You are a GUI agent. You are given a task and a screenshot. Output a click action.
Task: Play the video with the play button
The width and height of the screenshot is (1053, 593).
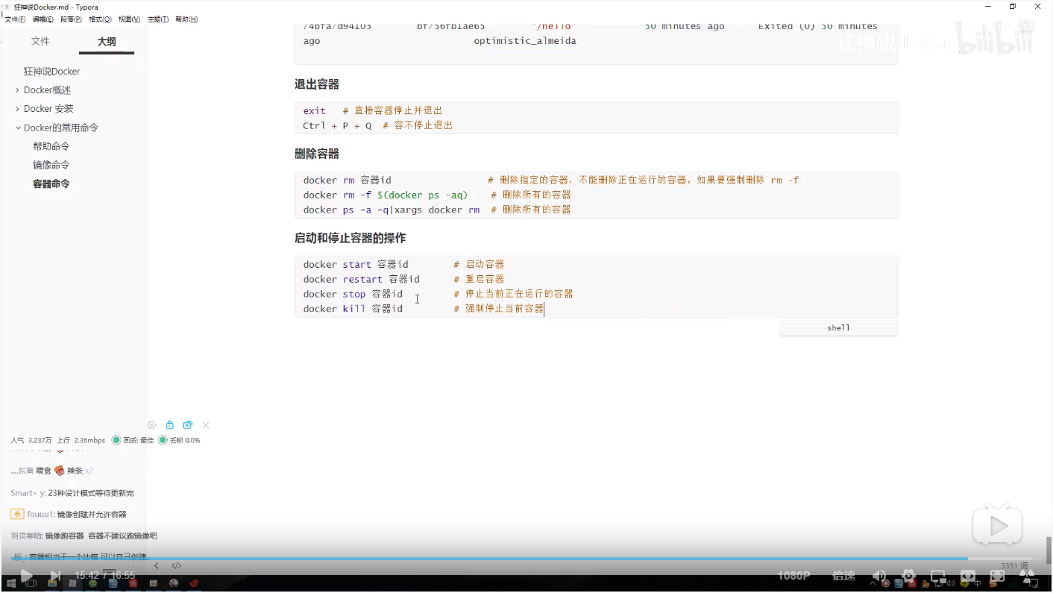click(26, 576)
